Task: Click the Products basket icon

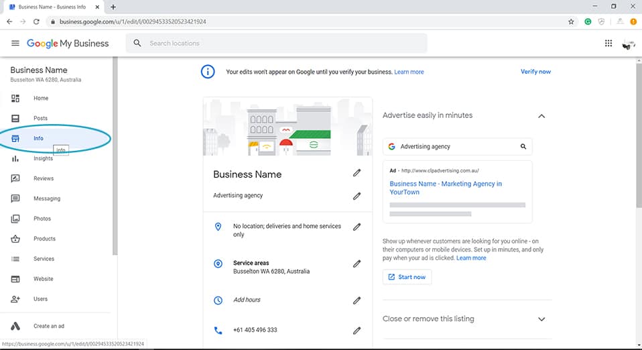Action: [x=15, y=239]
